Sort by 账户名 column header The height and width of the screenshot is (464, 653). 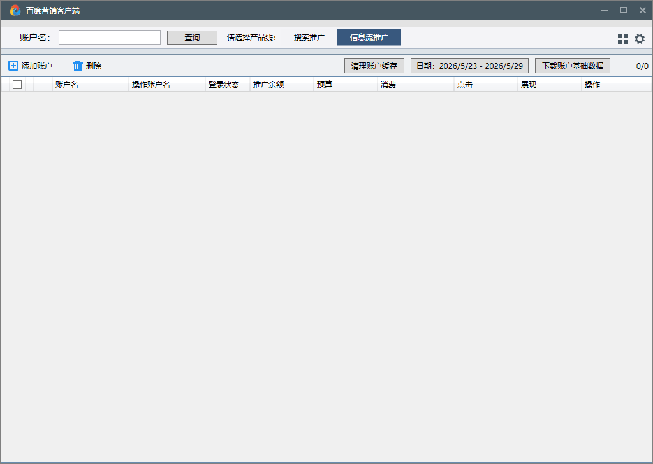click(x=91, y=85)
